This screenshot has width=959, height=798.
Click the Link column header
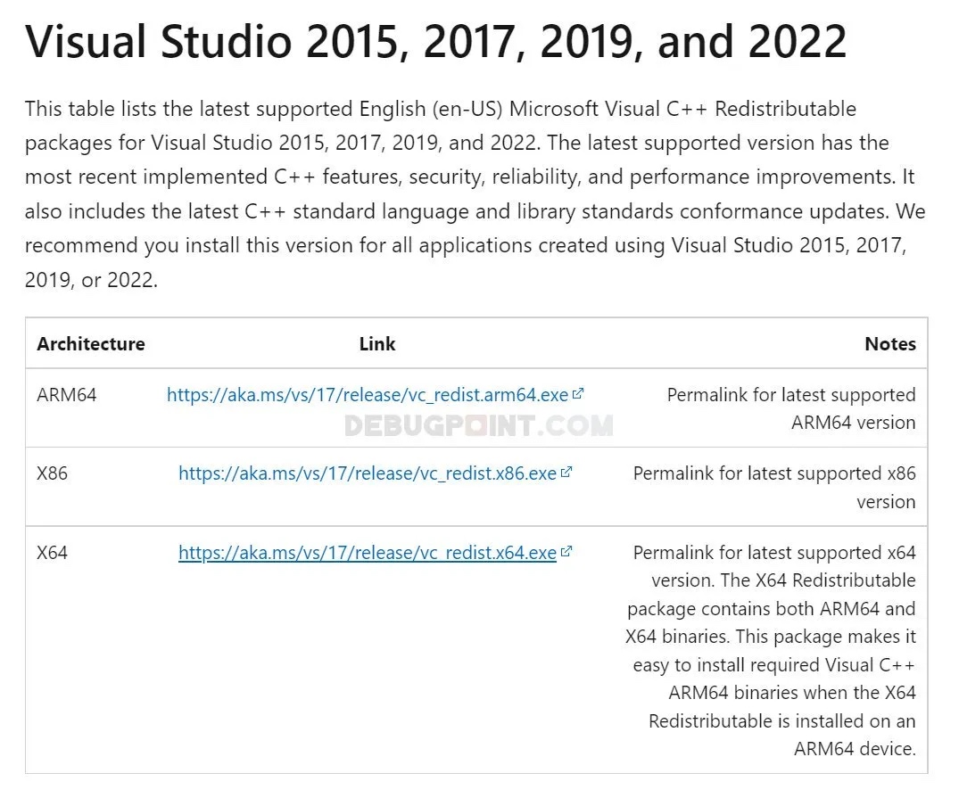coord(376,343)
